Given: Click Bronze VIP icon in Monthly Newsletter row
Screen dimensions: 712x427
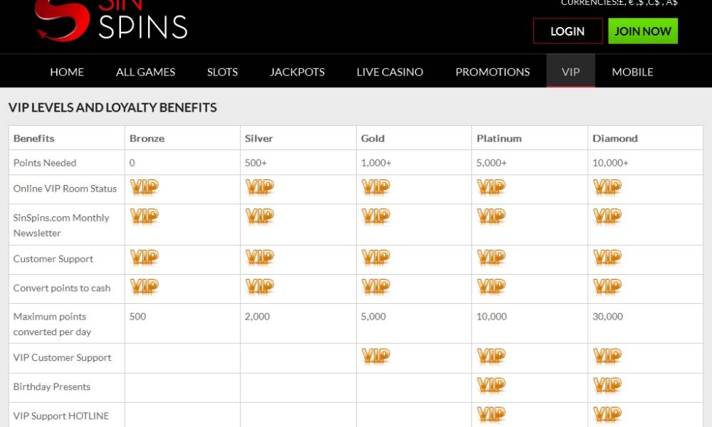Looking at the screenshot, I should pos(144,216).
